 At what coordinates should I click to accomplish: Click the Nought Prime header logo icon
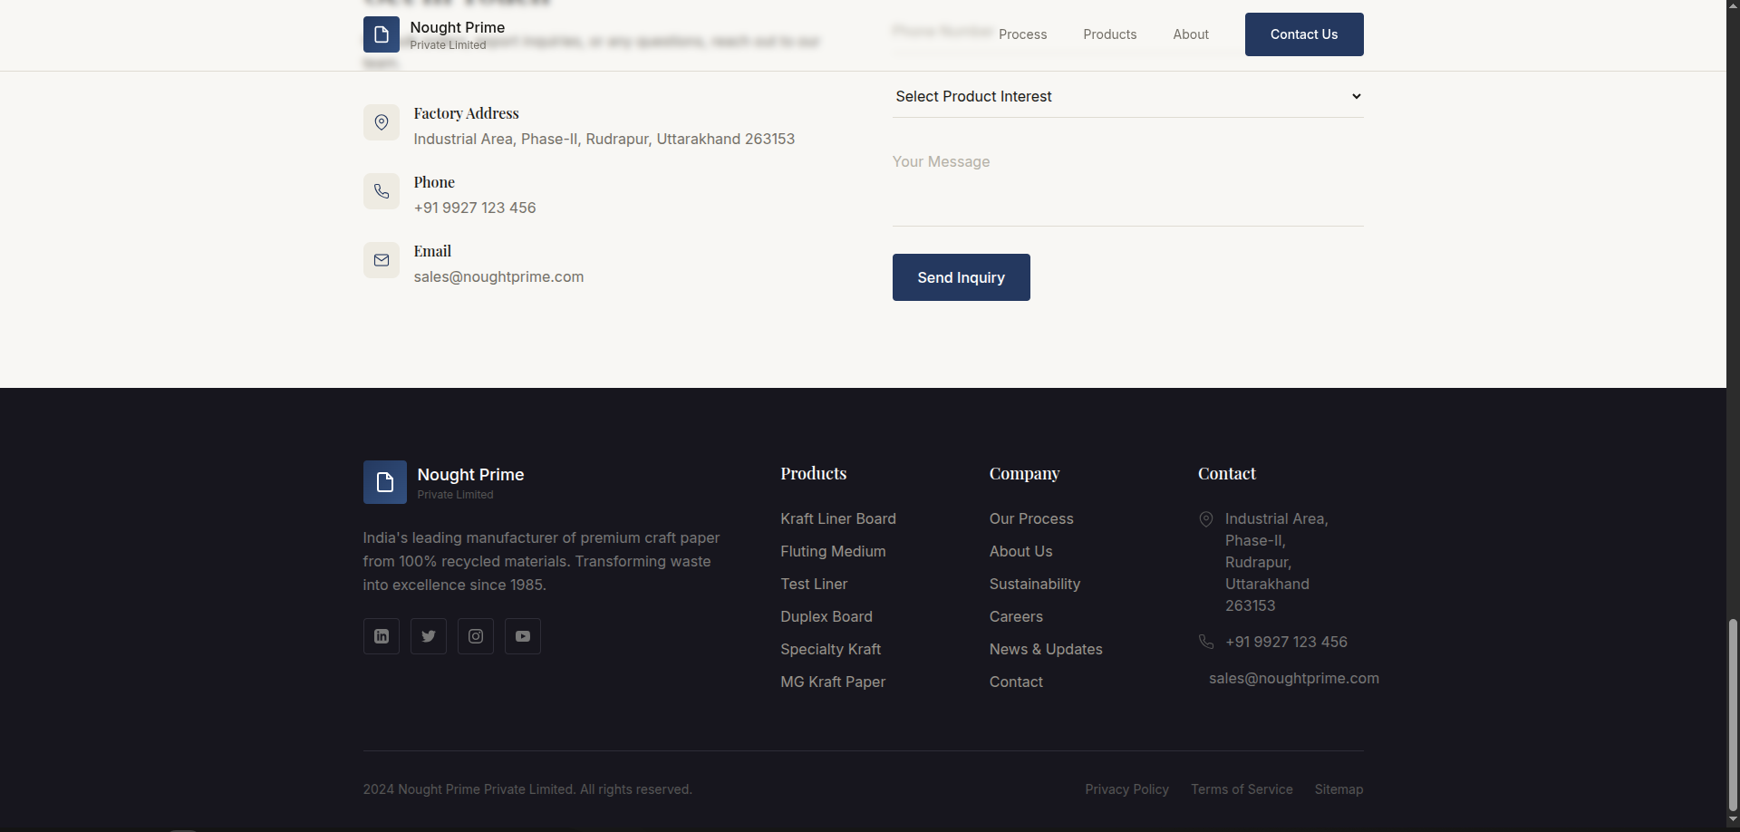tap(382, 34)
